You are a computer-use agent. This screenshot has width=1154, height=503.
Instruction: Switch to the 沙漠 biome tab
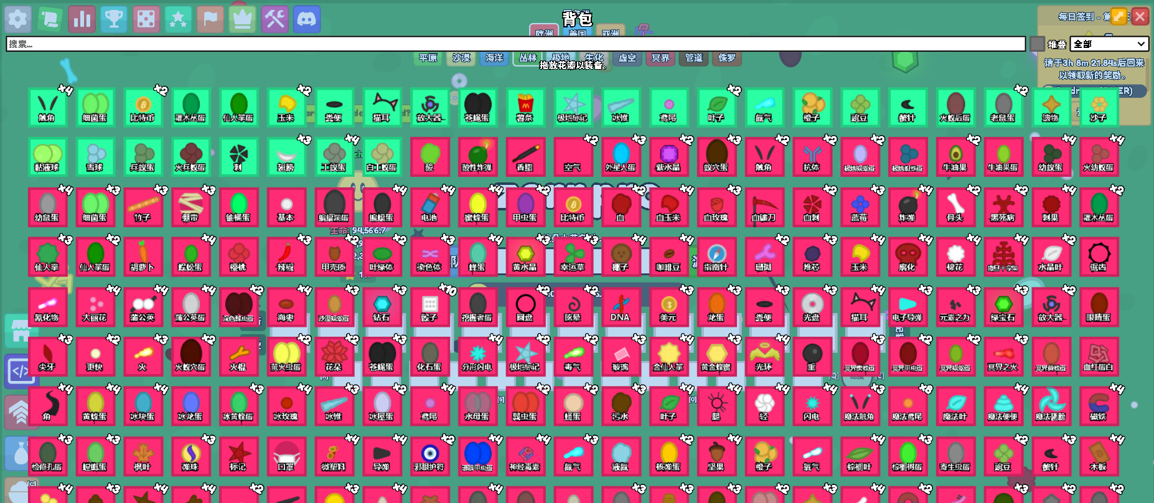[x=461, y=58]
